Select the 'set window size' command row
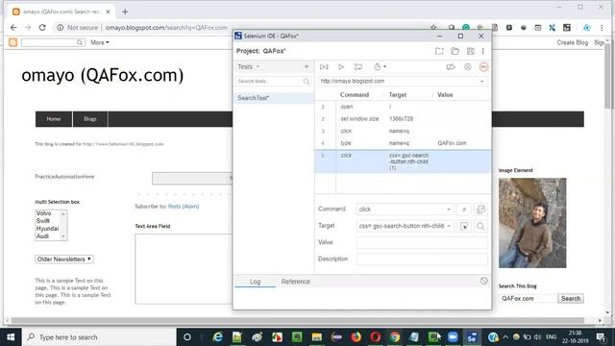Screen dimensions: 615x346 pyautogui.click(x=403, y=119)
